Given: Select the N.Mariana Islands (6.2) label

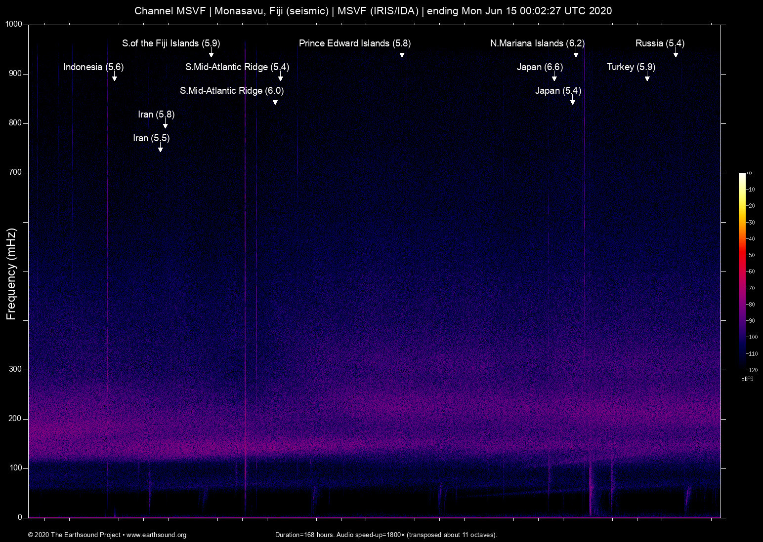Looking at the screenshot, I should [x=537, y=43].
